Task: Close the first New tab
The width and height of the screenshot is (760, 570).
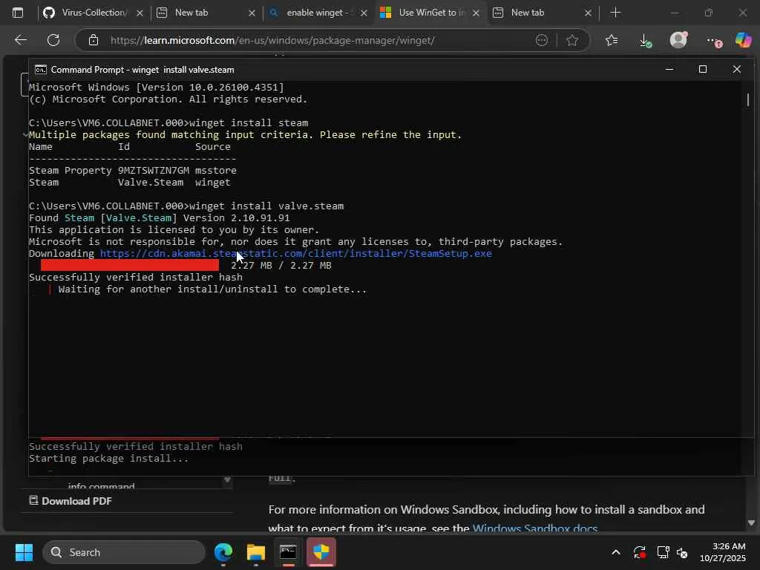Action: [252, 13]
